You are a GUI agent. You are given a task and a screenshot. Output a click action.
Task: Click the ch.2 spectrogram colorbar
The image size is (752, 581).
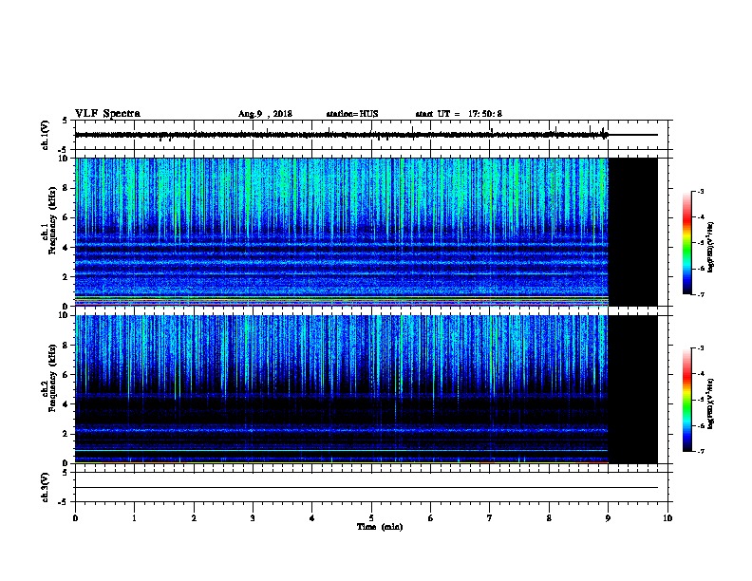[x=686, y=400]
